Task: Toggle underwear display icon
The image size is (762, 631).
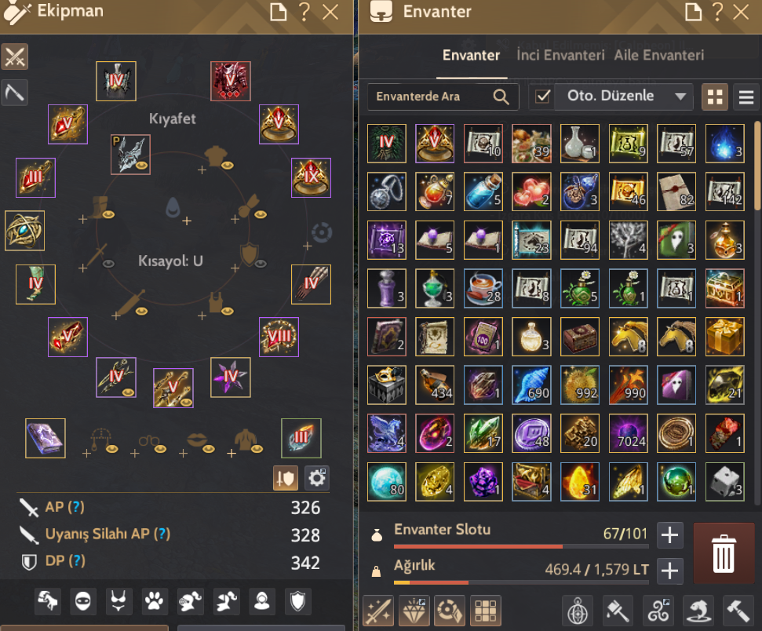Action: point(118,601)
